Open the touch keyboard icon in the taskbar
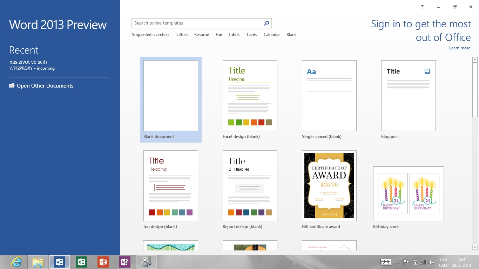The image size is (479, 269). pyautogui.click(x=386, y=262)
